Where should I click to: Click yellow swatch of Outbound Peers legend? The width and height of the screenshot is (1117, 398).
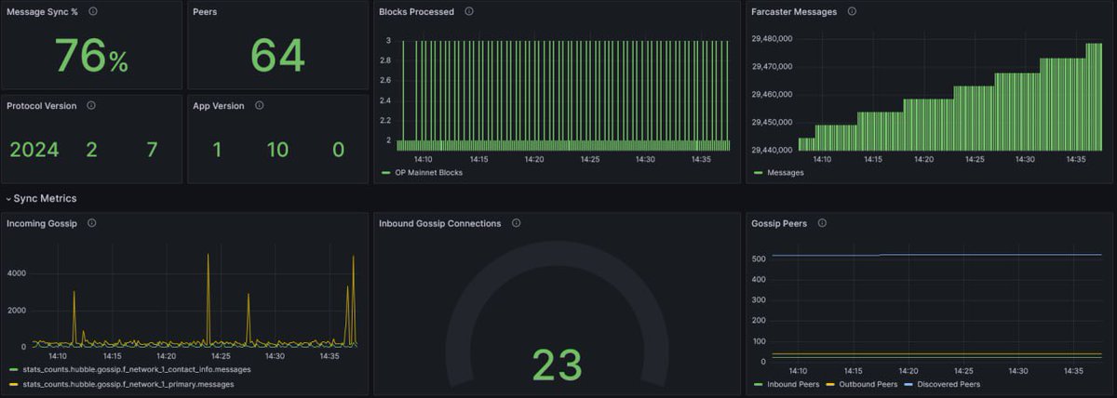pyautogui.click(x=831, y=383)
